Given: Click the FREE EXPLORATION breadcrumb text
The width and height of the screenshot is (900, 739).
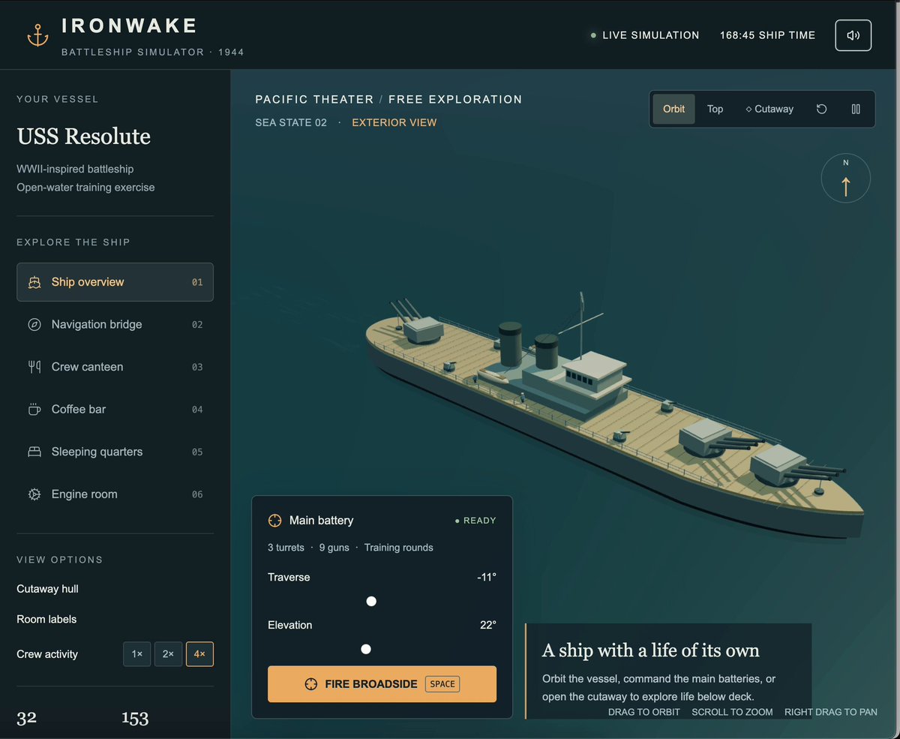Looking at the screenshot, I should (x=455, y=99).
